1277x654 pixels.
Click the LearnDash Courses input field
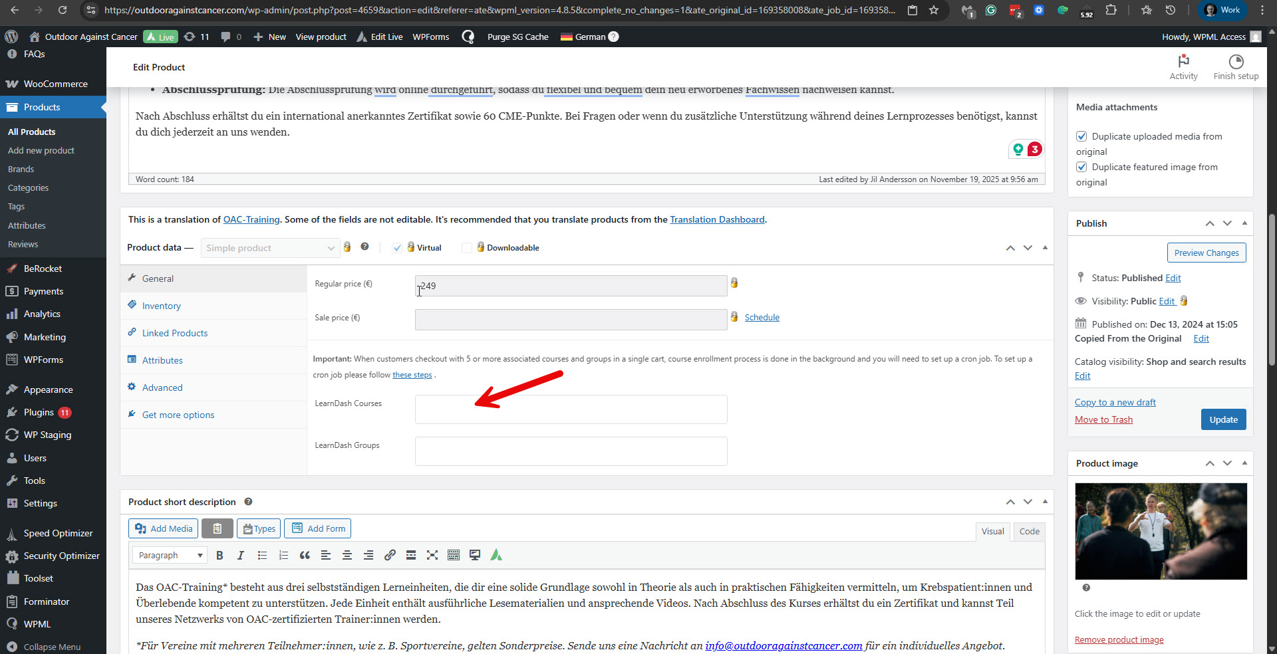coord(571,409)
